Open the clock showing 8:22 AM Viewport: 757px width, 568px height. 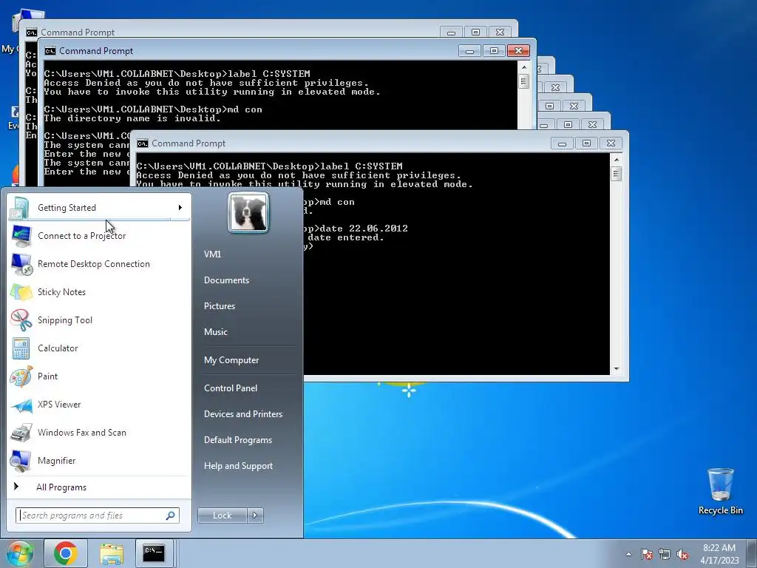719,554
